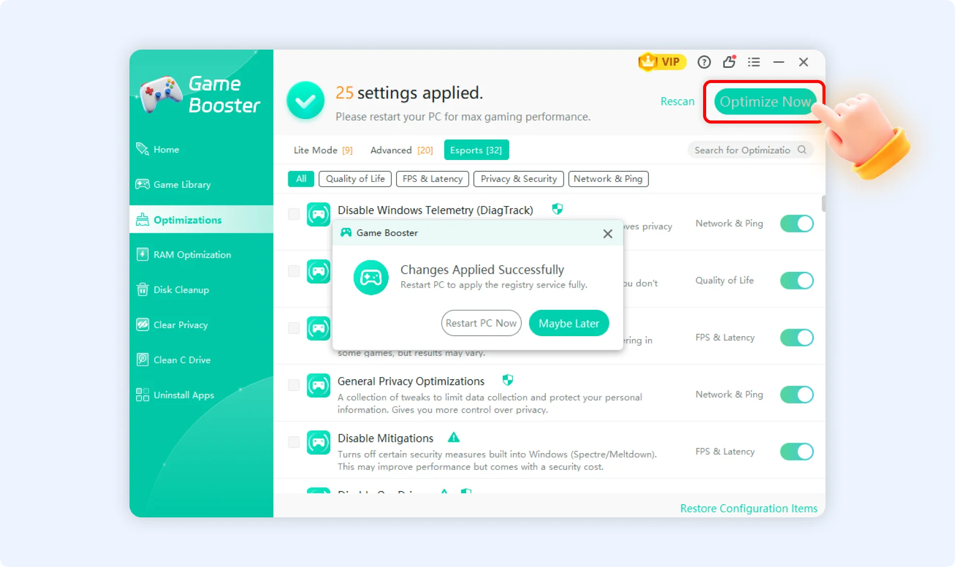
Task: Click the Uninstall Apps grid icon
Action: click(142, 395)
